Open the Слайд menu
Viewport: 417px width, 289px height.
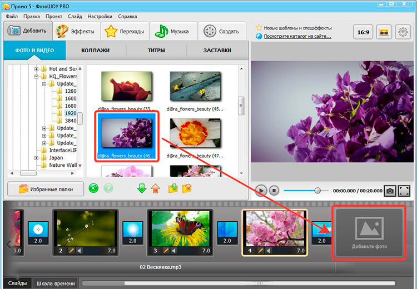point(75,17)
